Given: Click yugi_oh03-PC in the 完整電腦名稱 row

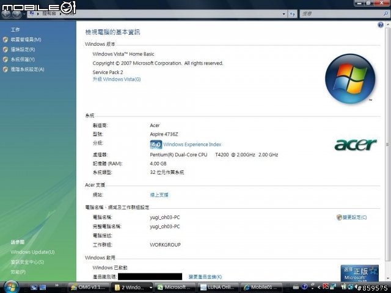Looking at the screenshot, I should pyautogui.click(x=164, y=226).
